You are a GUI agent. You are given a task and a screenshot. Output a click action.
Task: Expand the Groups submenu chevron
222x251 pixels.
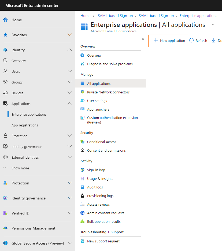(70, 82)
